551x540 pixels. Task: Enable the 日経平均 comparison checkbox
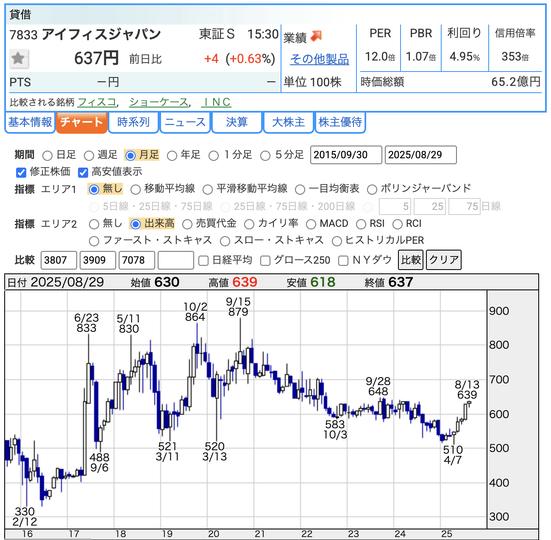[x=203, y=261]
